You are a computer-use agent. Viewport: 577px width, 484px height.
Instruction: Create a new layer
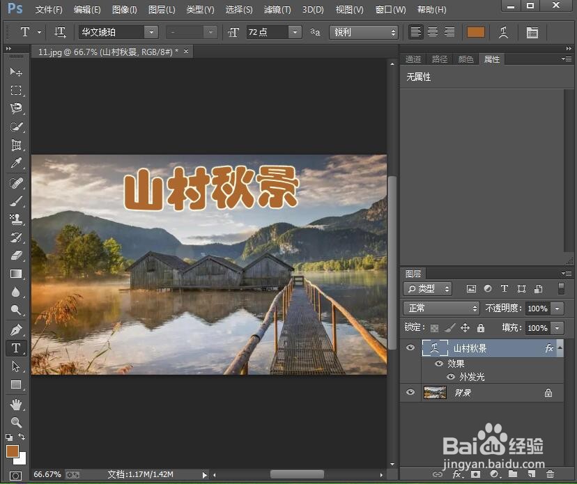tap(532, 474)
